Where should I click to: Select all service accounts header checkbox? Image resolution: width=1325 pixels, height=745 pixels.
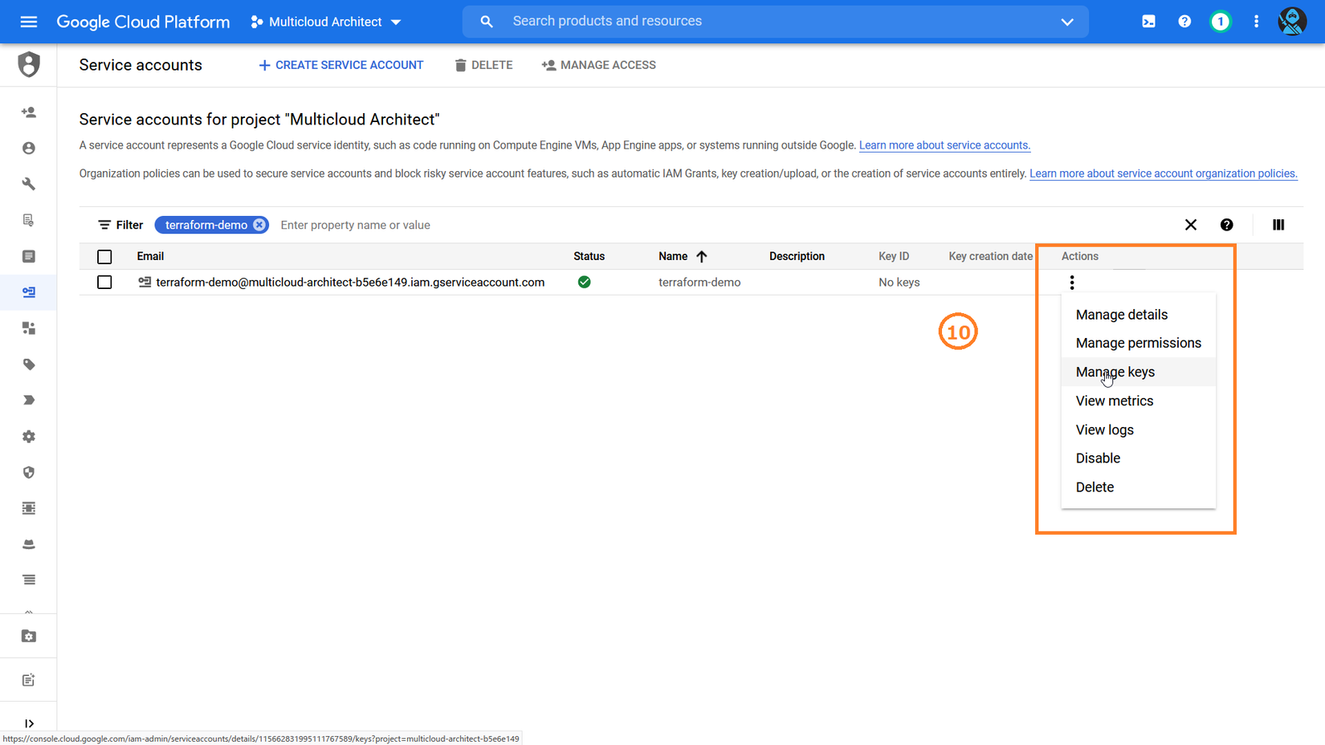coord(104,257)
